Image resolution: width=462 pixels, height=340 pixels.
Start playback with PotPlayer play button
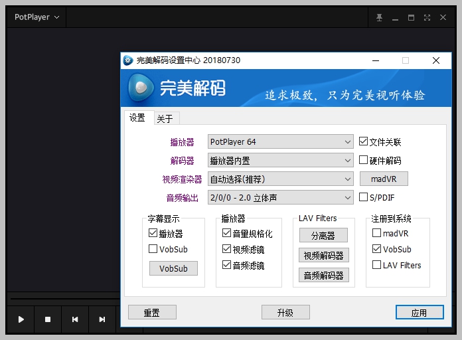tap(21, 319)
